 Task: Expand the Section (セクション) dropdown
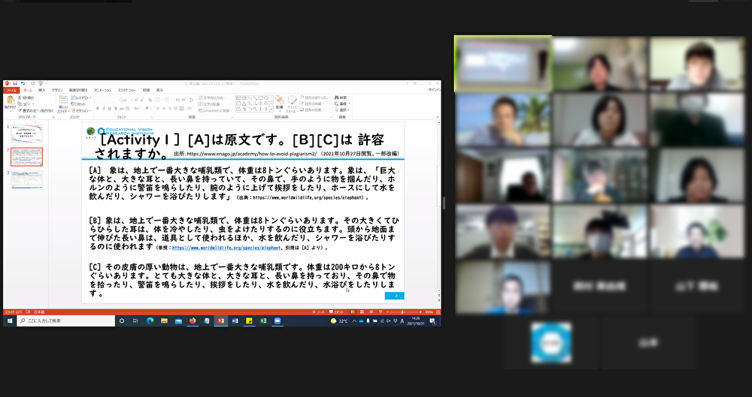pyautogui.click(x=80, y=110)
